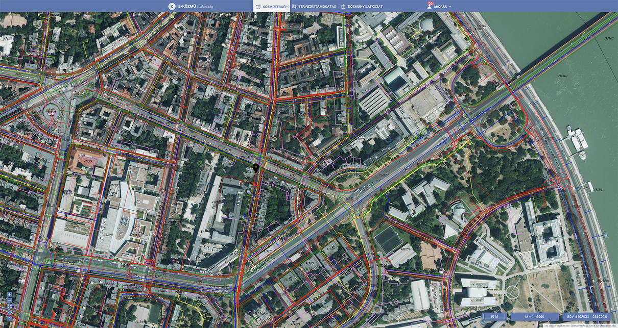The width and height of the screenshot is (618, 328).
Task: Click the E-KÖZMŰ logo icon
Action: point(171,6)
